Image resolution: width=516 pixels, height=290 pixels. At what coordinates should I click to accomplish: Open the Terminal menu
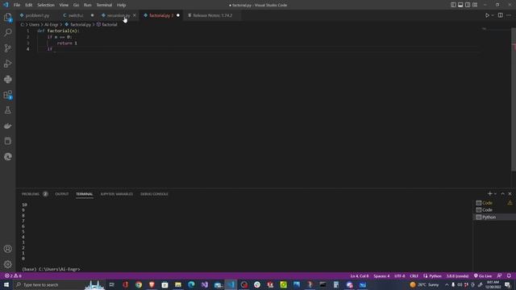tap(104, 5)
